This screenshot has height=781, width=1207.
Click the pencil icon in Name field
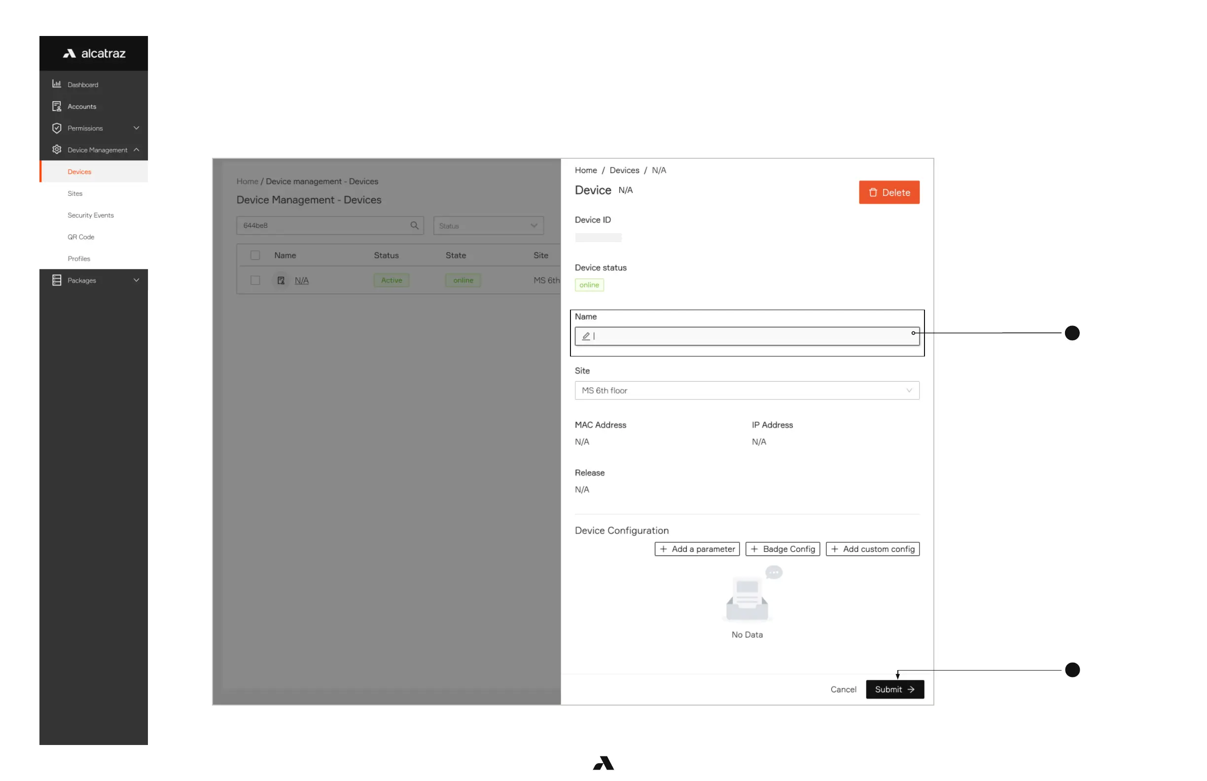click(586, 336)
